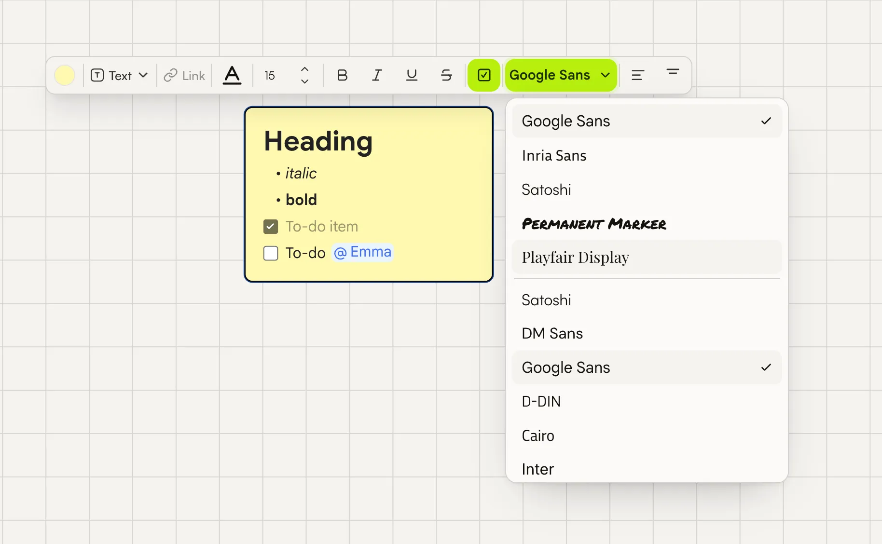This screenshot has height=544, width=882.
Task: Edit the font size value 15
Action: coord(270,75)
